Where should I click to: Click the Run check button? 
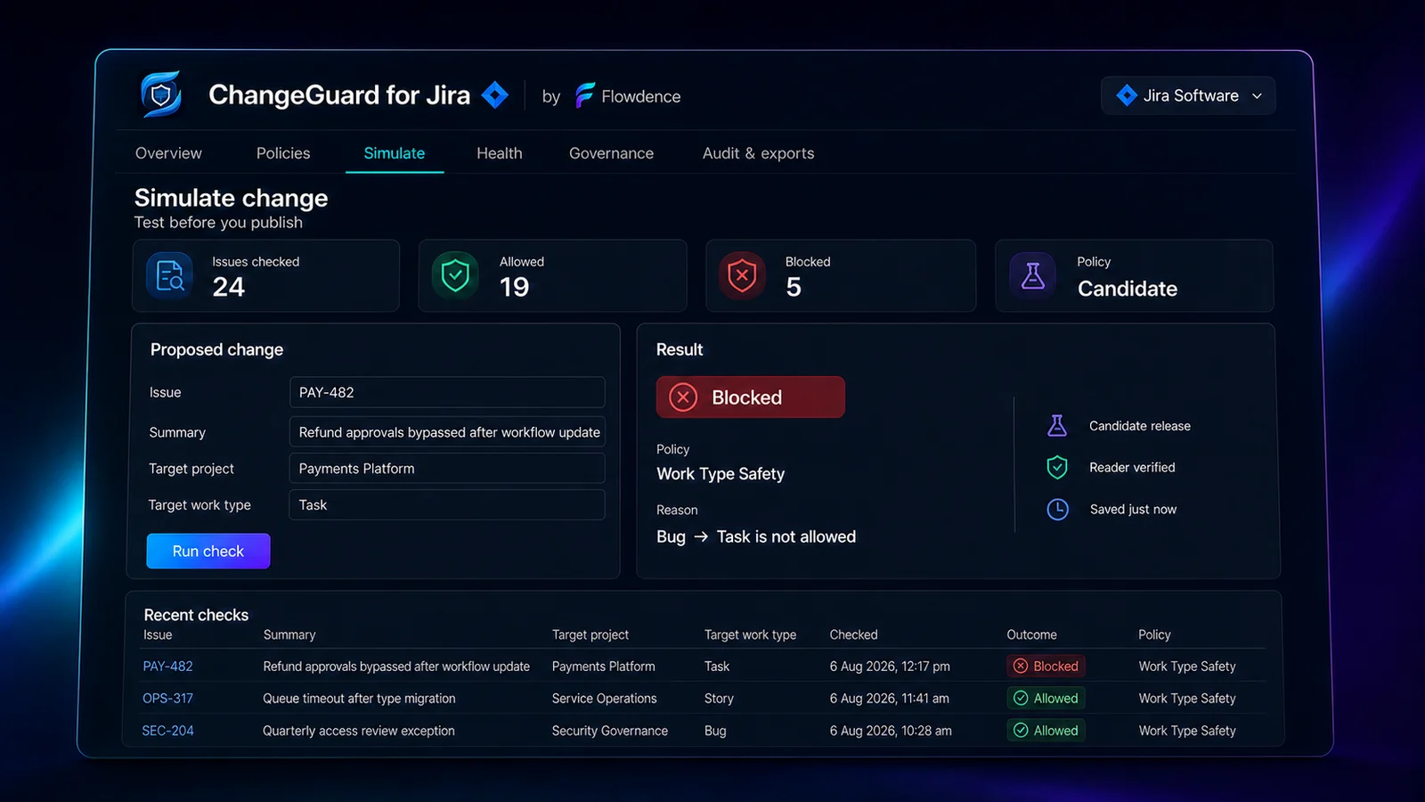pyautogui.click(x=208, y=551)
